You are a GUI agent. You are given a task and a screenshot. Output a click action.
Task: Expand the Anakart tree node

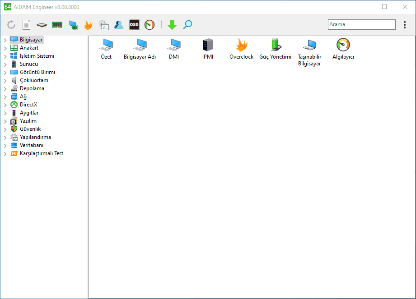5,48
